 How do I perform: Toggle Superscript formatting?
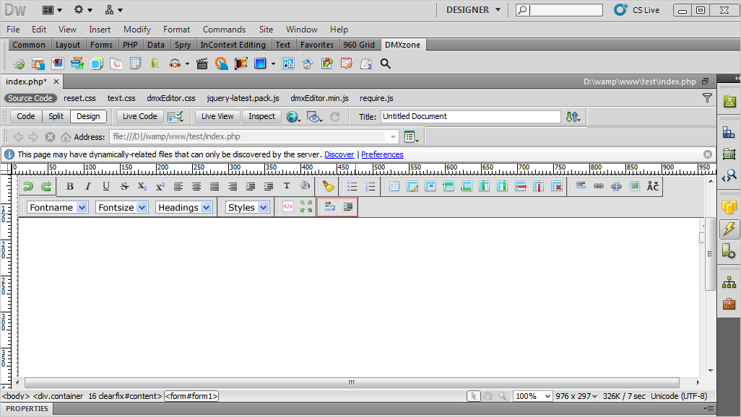(160, 187)
